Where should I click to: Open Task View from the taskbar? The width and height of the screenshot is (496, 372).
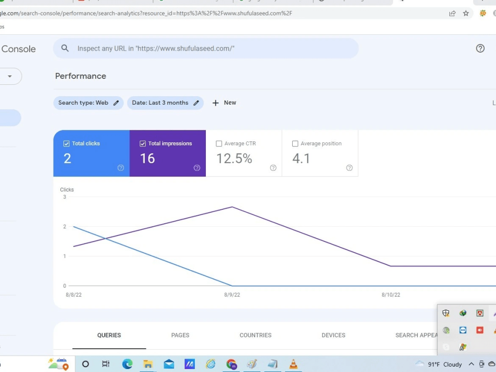point(106,364)
